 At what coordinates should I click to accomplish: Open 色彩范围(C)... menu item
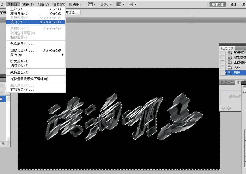tap(36, 44)
